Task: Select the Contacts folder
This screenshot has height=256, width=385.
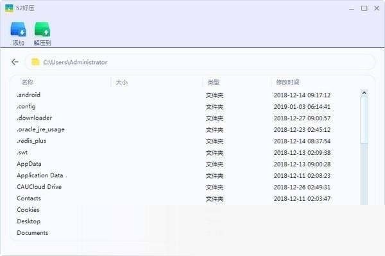Action: tap(29, 198)
